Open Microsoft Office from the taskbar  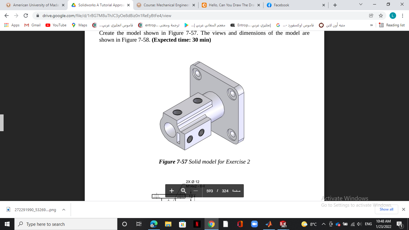click(240, 224)
